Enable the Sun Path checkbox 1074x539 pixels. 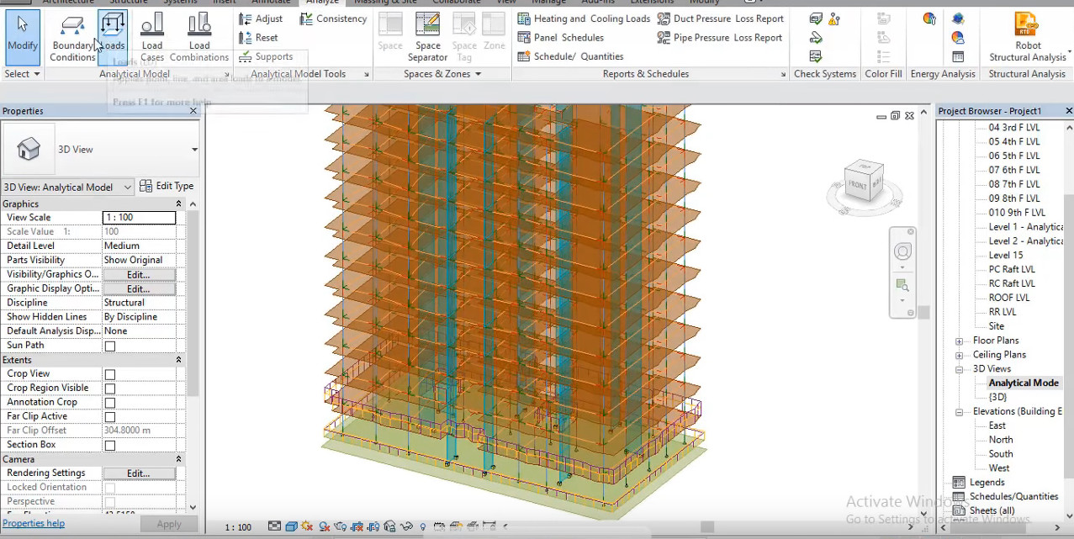109,346
